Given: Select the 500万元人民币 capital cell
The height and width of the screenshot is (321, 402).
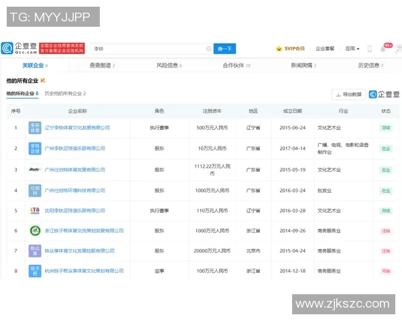Looking at the screenshot, I should point(212,128).
